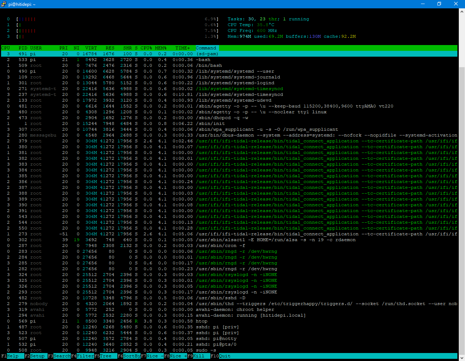Activate F3 Search in bottom bar
The width and height of the screenshot is (465, 361).
(x=59, y=356)
